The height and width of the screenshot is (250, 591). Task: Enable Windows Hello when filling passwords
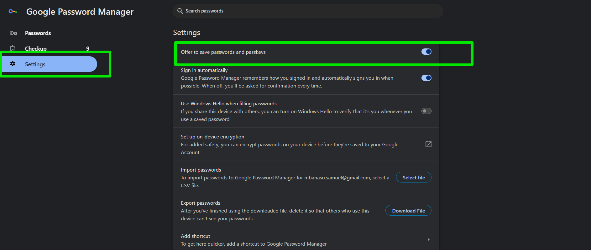pyautogui.click(x=426, y=111)
